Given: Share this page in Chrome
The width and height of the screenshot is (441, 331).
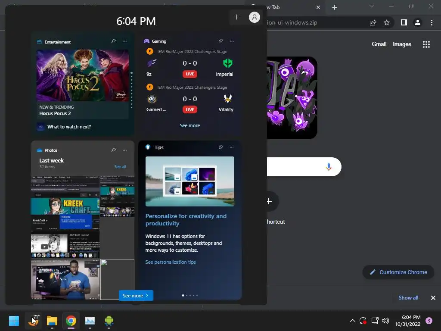Looking at the screenshot, I should click(373, 22).
